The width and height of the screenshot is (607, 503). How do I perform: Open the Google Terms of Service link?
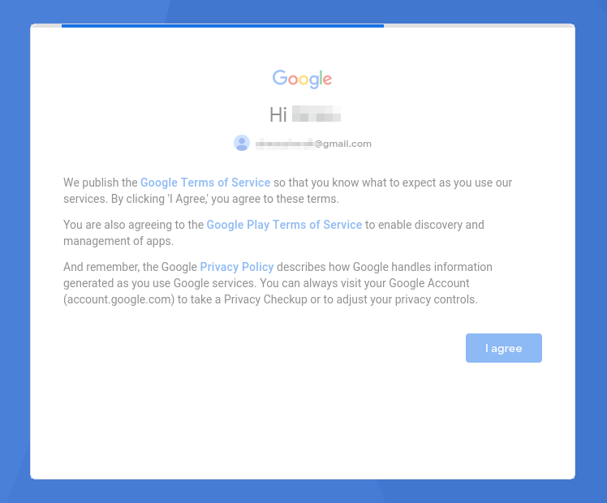[x=205, y=183]
